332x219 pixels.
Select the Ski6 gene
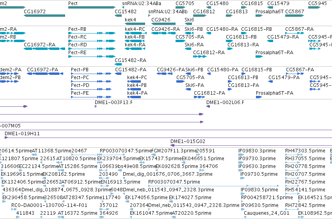188,24
